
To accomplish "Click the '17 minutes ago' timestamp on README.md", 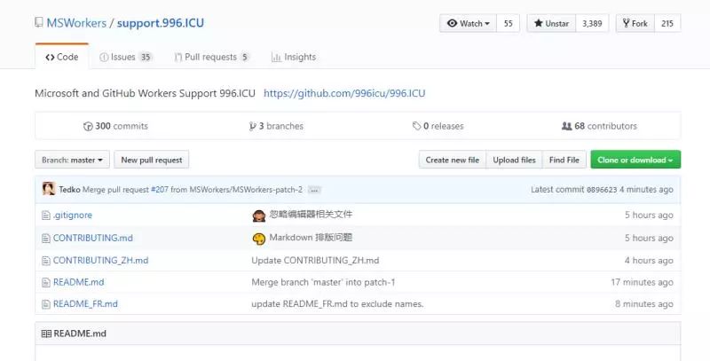I will point(642,282).
